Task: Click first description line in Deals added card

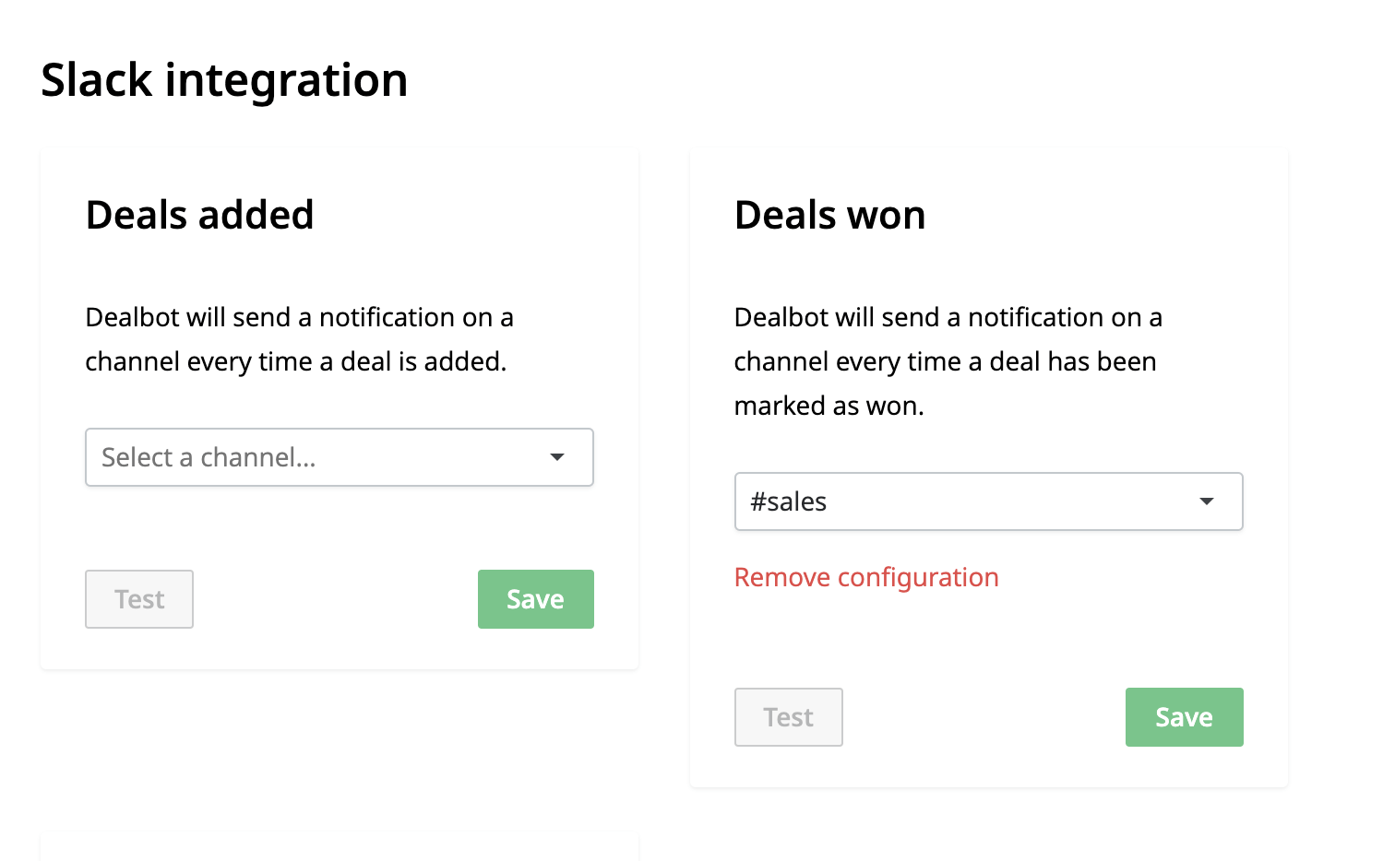Action: (299, 317)
